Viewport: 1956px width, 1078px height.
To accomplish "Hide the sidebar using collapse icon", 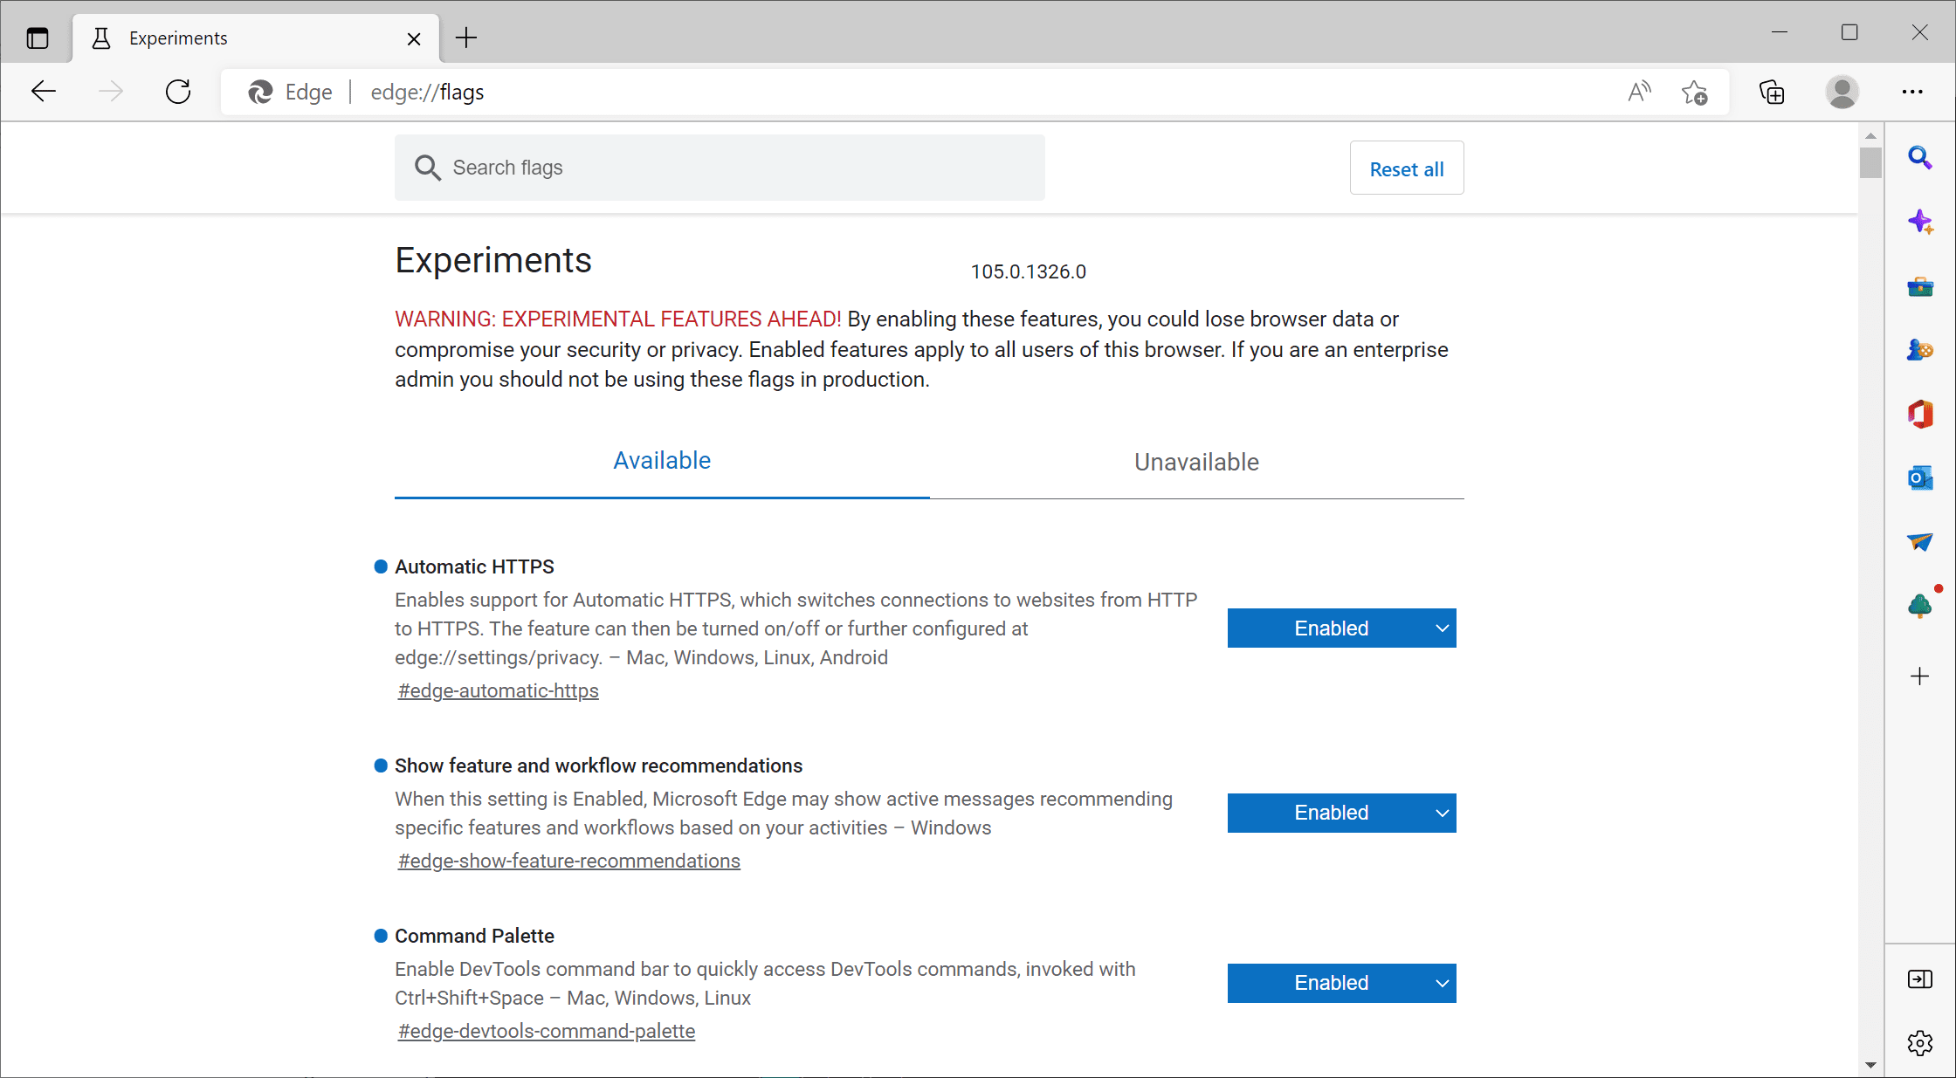I will 1919,979.
